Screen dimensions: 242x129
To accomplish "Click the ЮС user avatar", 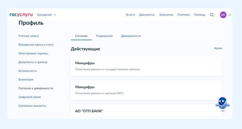I will [x=223, y=15].
